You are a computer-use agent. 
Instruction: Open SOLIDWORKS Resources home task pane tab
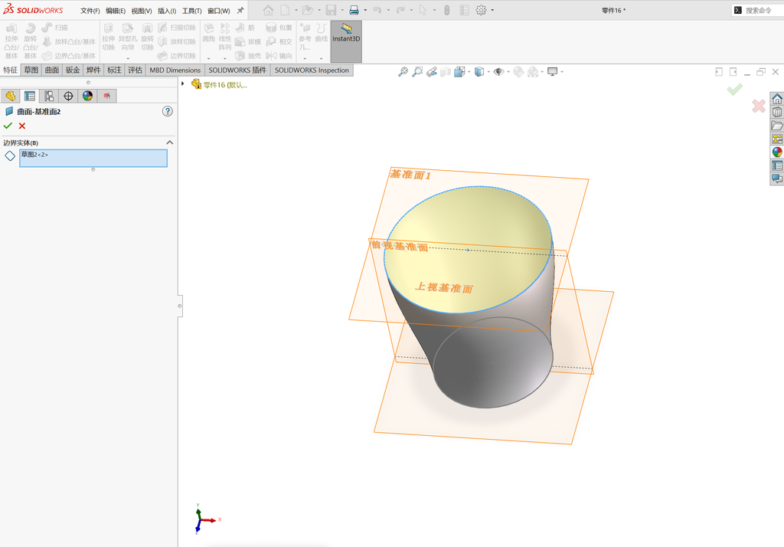click(777, 98)
